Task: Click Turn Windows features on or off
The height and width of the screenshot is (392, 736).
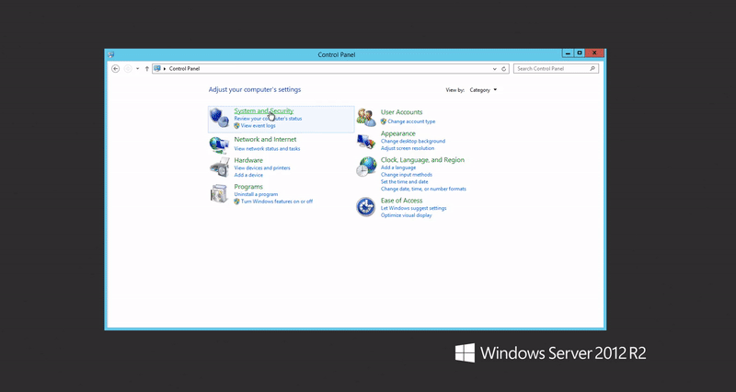Action: click(277, 202)
